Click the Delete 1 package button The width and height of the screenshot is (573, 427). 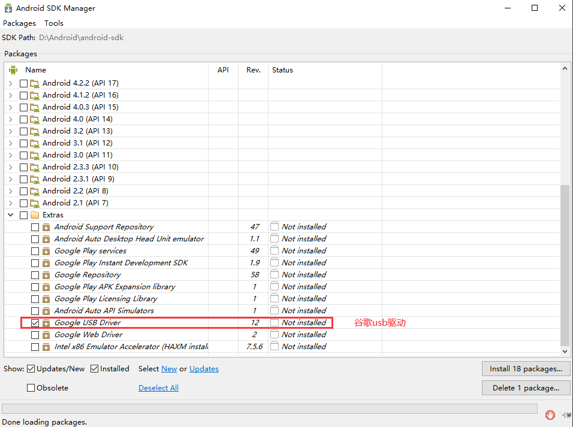(526, 388)
